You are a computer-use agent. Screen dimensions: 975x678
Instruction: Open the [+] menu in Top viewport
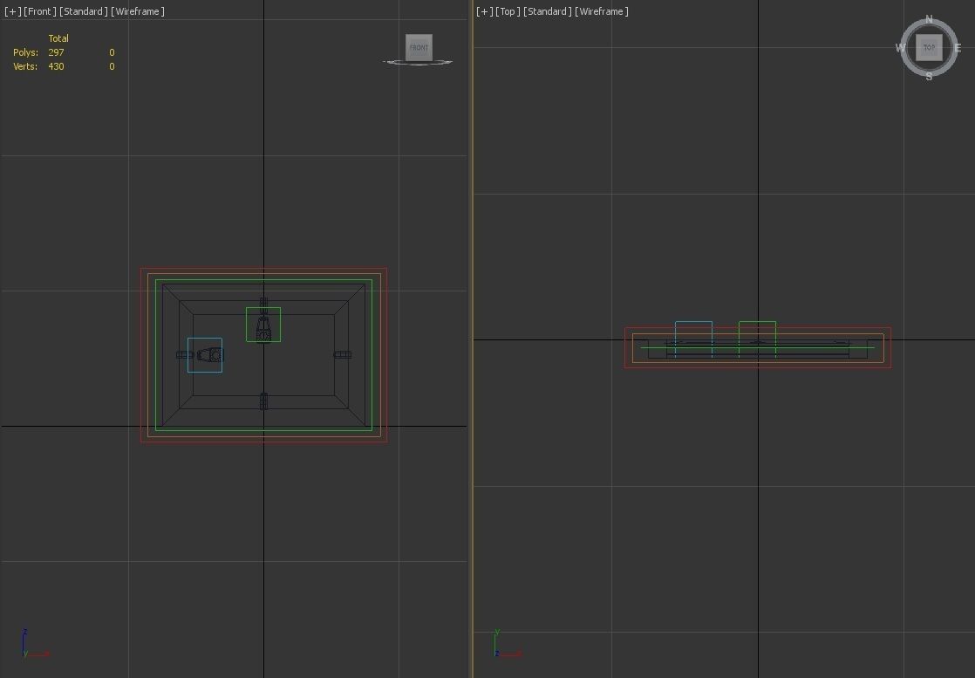coord(484,11)
